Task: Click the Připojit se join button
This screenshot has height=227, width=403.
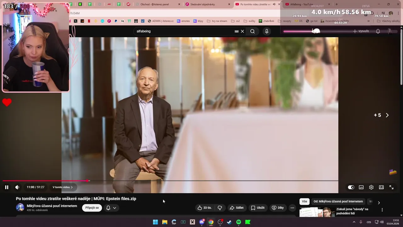Action: [92, 208]
